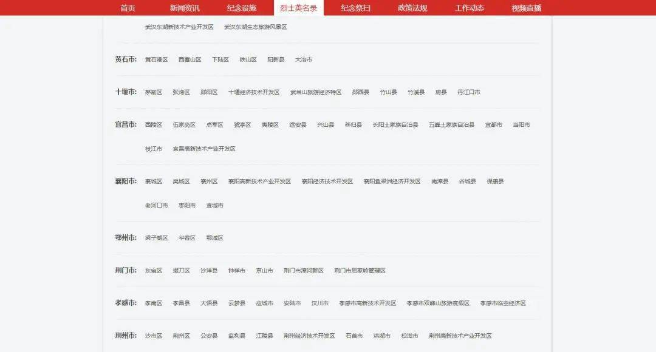The height and width of the screenshot is (352, 656).
Task: Open 纪念设施 in the top navigation
Action: [x=242, y=8]
